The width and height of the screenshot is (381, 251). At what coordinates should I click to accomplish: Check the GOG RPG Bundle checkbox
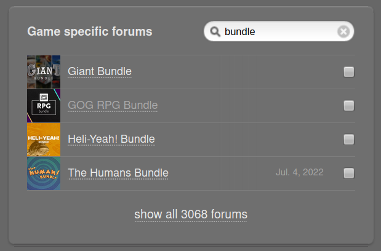coord(348,106)
